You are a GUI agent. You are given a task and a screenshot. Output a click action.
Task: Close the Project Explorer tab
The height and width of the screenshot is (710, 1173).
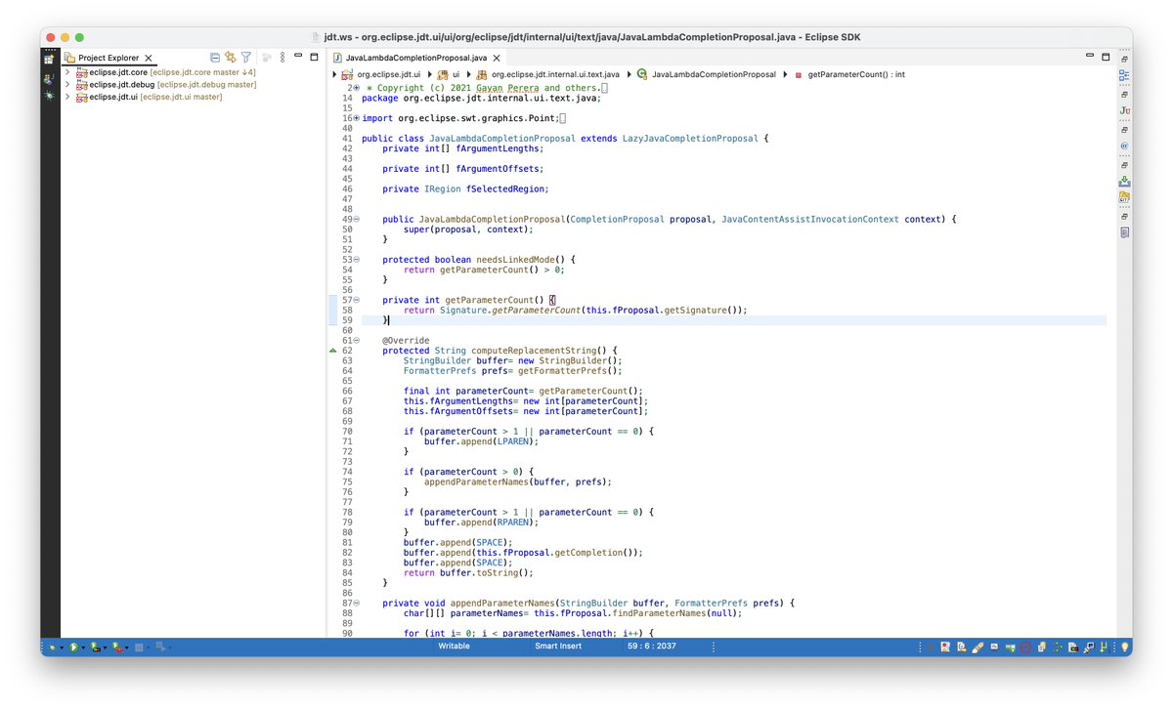point(149,59)
